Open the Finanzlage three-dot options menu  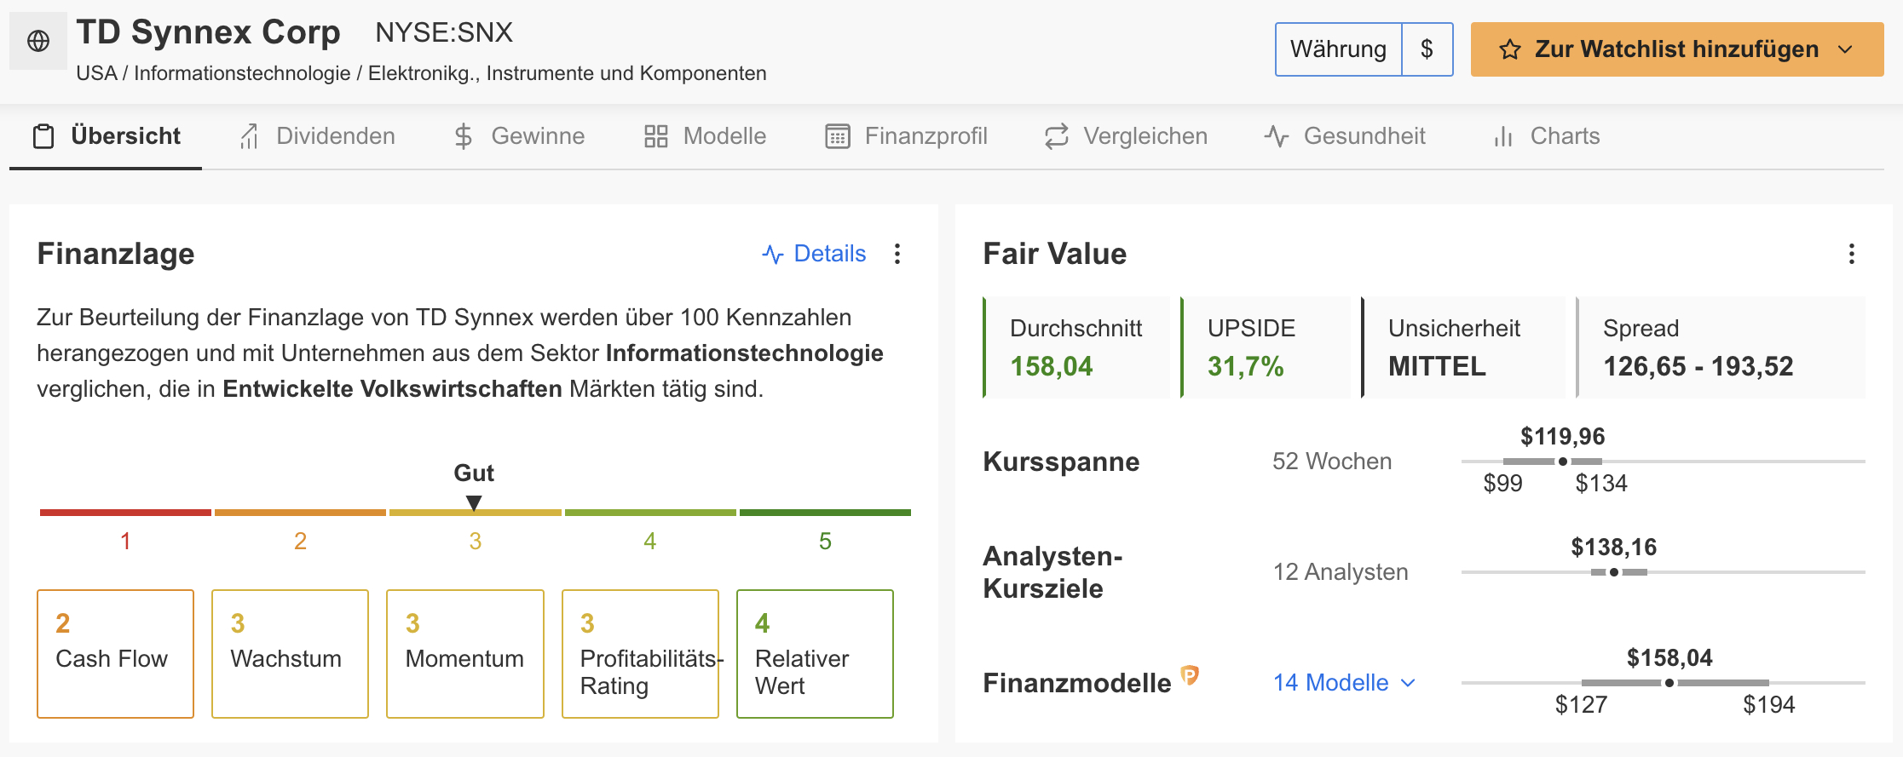[x=897, y=254]
